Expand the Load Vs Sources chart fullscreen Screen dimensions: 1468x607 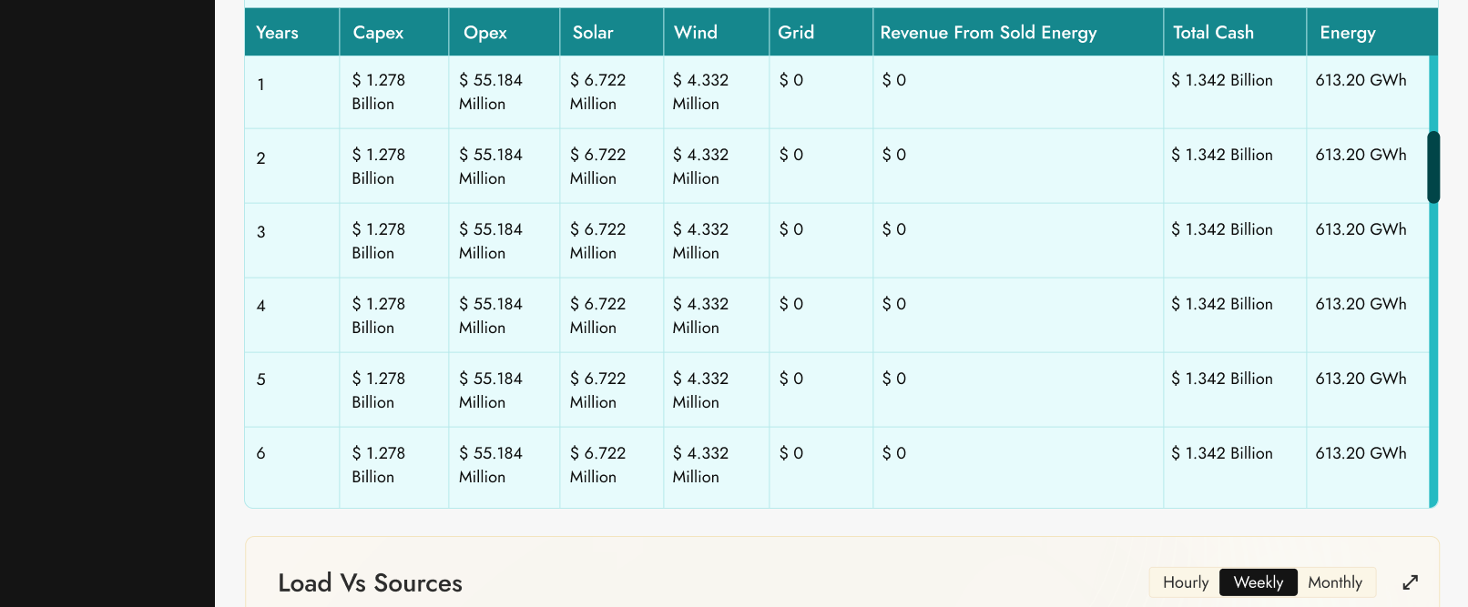[1410, 582]
